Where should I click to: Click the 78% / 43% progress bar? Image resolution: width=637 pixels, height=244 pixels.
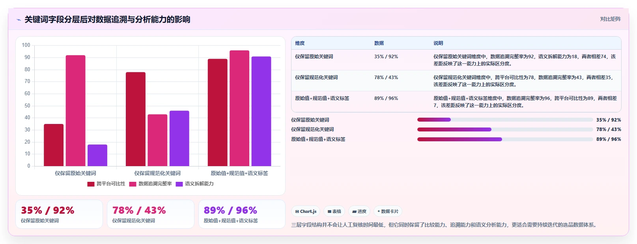point(505,129)
